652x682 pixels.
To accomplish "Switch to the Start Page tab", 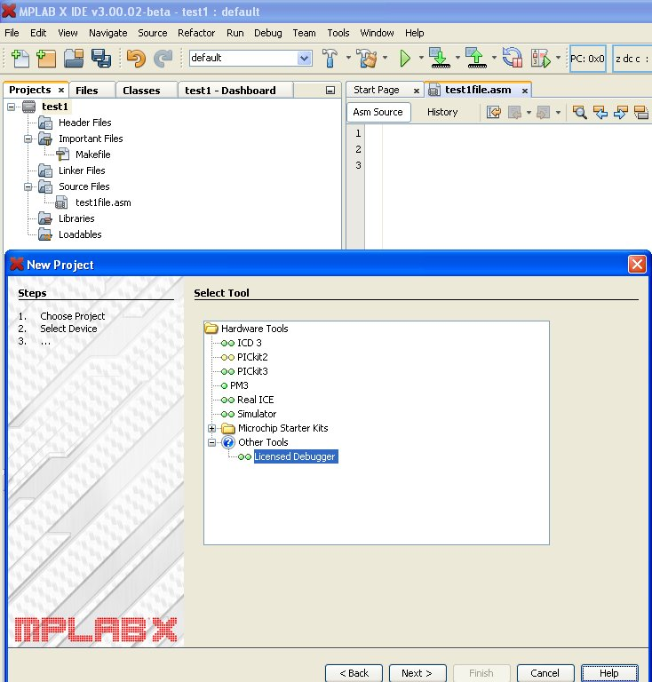I will click(x=377, y=90).
